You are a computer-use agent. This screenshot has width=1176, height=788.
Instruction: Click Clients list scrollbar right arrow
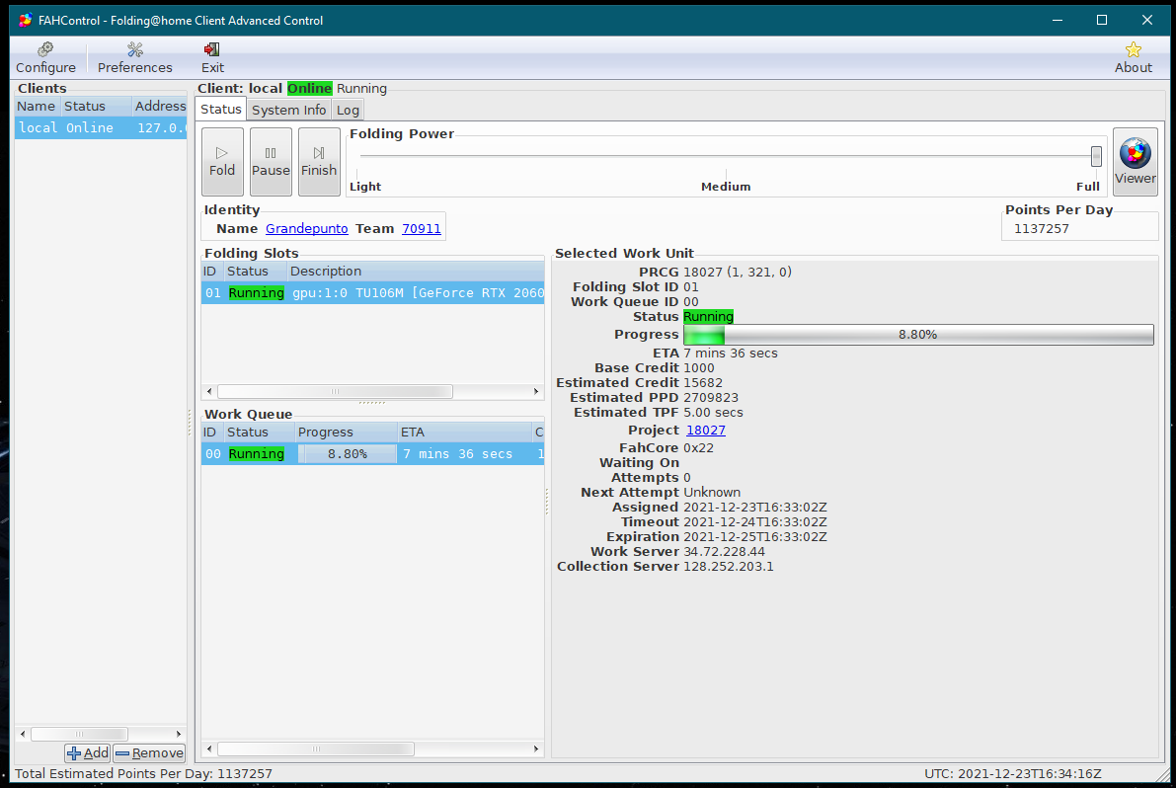[x=179, y=734]
